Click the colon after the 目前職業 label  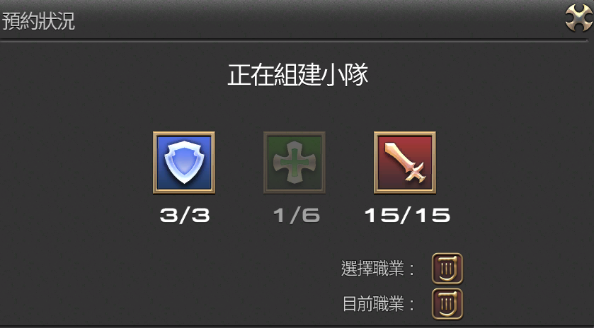[411, 305]
